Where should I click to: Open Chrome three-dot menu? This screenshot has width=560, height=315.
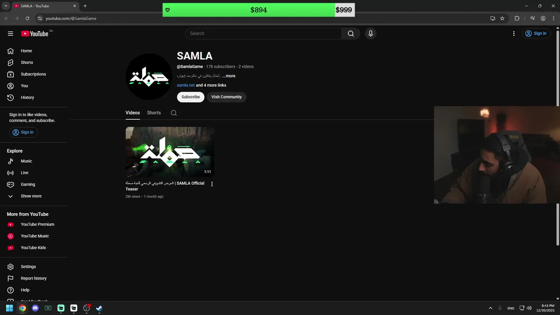pos(553,18)
